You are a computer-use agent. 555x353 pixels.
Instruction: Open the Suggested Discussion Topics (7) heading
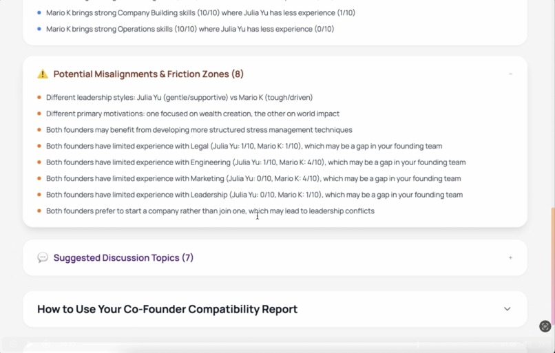pyautogui.click(x=123, y=257)
